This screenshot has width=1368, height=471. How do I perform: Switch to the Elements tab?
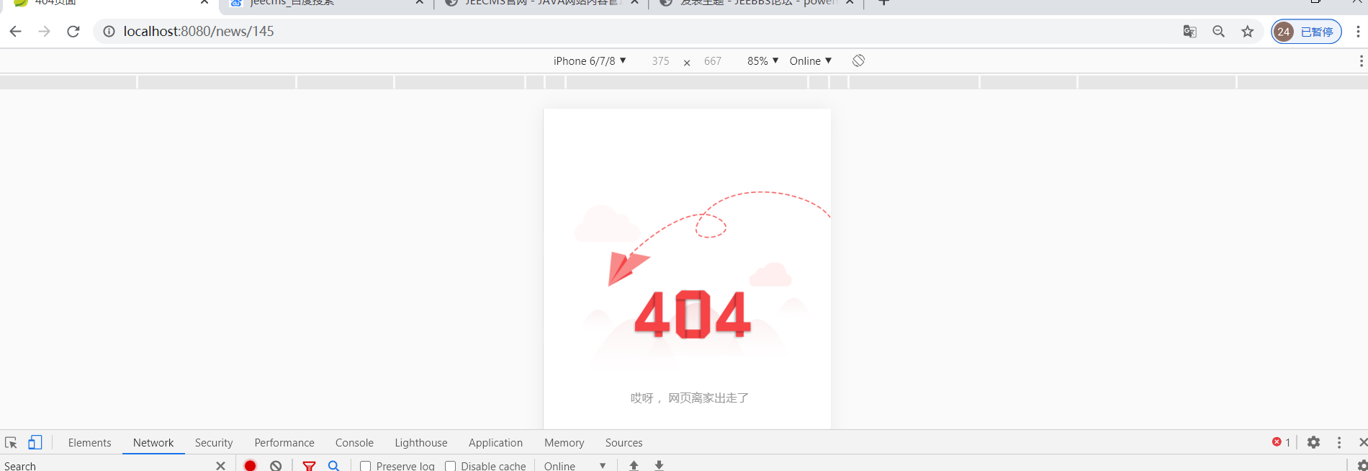(x=89, y=443)
